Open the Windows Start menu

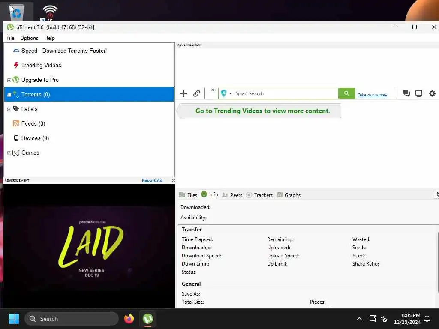[x=14, y=319]
